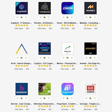Click green collection icon under Blessing
112x112 pixels.
tap(45, 98)
